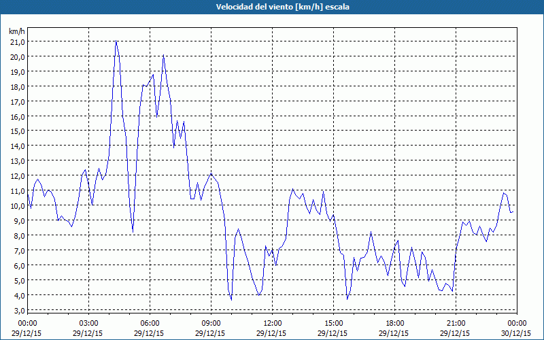This screenshot has width=544, height=340.
Task: Select the 09:00 time label
Action: point(211,324)
